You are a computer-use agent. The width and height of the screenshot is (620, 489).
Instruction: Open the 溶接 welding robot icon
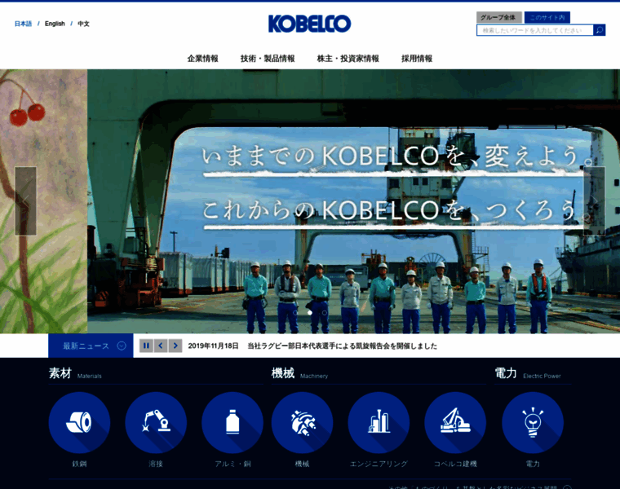tap(156, 422)
